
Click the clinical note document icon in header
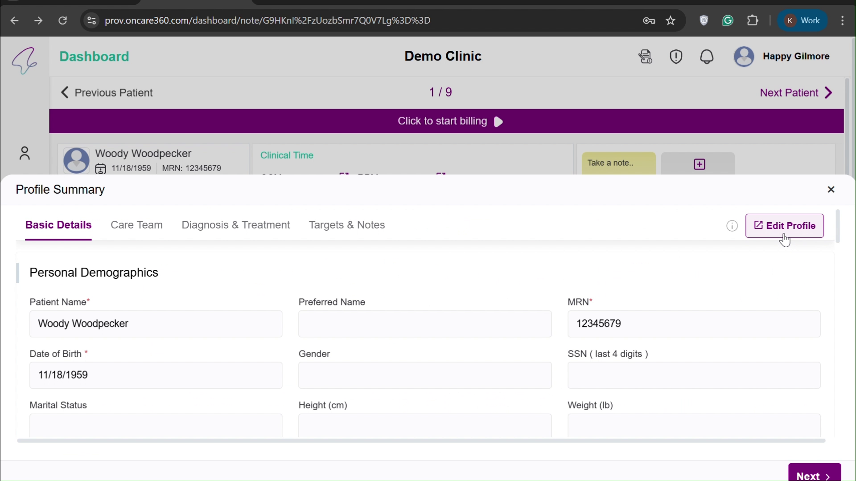coord(645,57)
